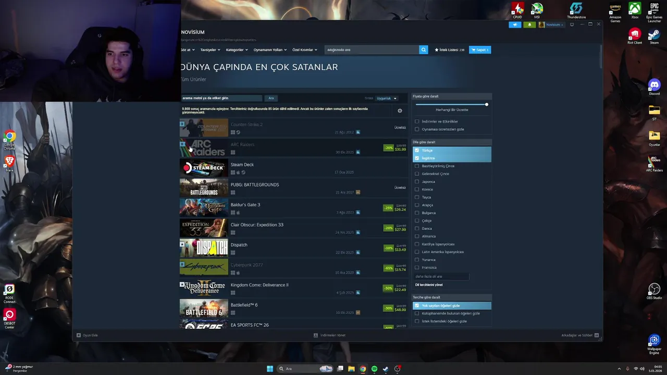This screenshot has width=667, height=375.
Task: Open ARC Raiders desktop shortcut
Action: pyautogui.click(x=654, y=163)
